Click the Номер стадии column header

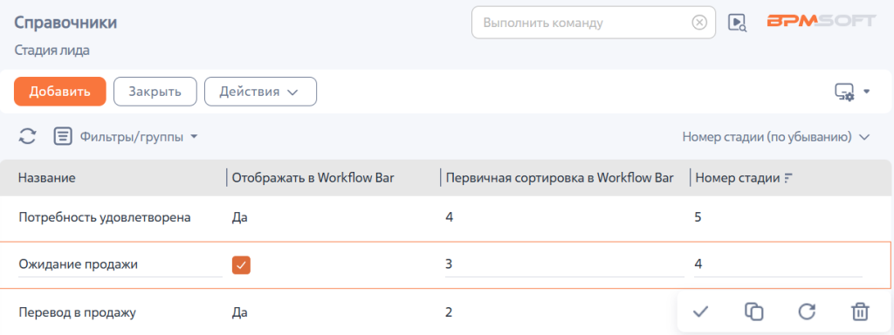tap(737, 178)
